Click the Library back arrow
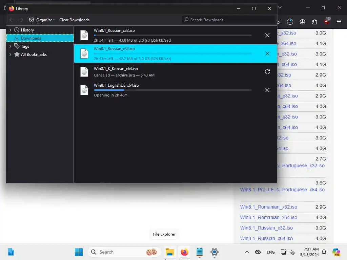347x260 pixels. click(12, 20)
